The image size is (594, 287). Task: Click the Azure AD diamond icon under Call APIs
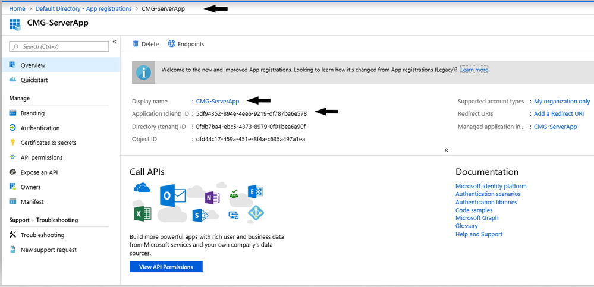tap(256, 213)
